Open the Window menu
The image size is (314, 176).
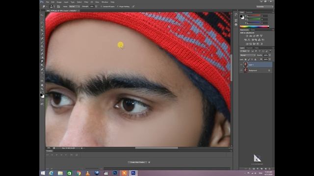pyautogui.click(x=105, y=2)
